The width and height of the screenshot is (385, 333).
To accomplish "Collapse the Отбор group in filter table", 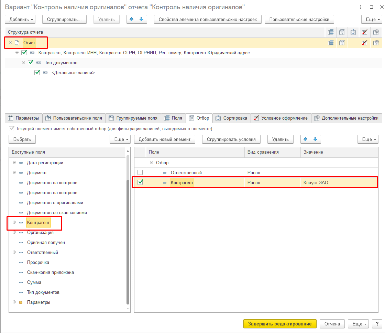I will click(152, 163).
